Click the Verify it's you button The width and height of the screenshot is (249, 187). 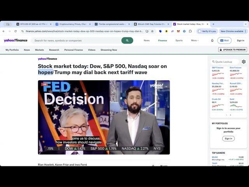(x=207, y=31)
